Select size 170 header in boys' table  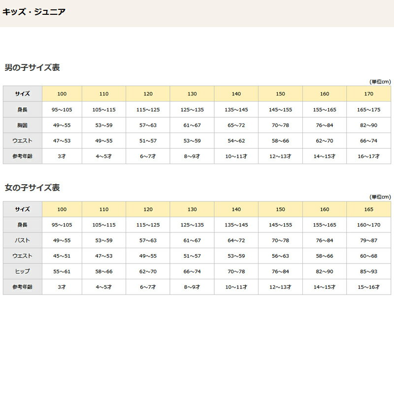pyautogui.click(x=368, y=94)
